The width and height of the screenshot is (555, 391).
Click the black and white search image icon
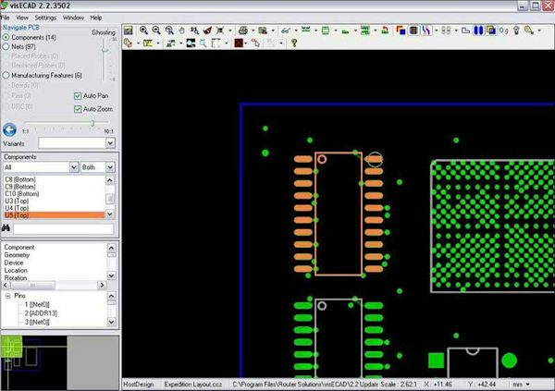[191, 43]
